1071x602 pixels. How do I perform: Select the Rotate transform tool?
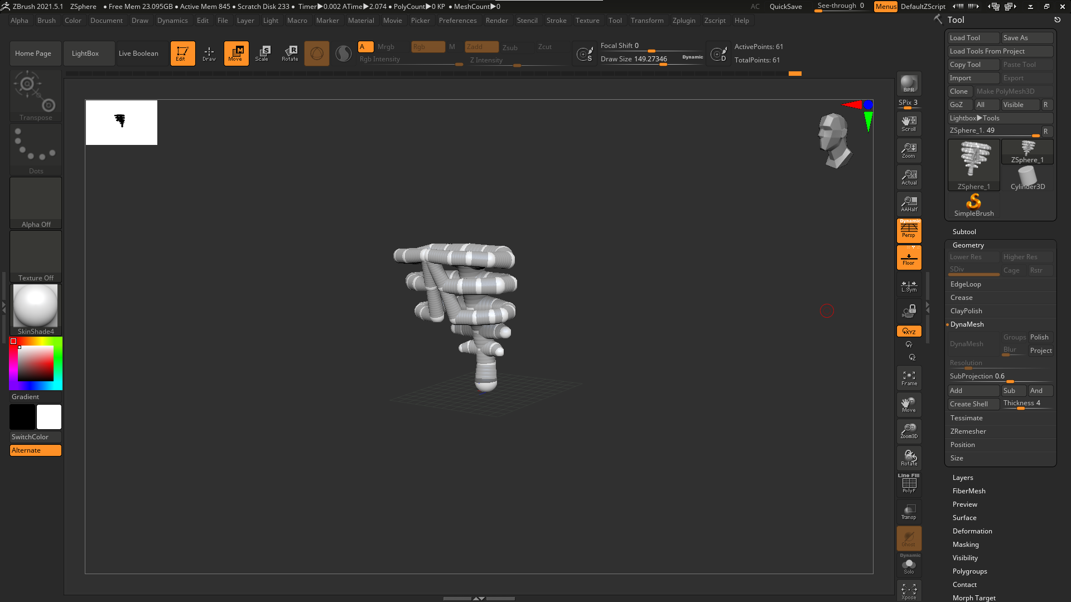tap(290, 53)
